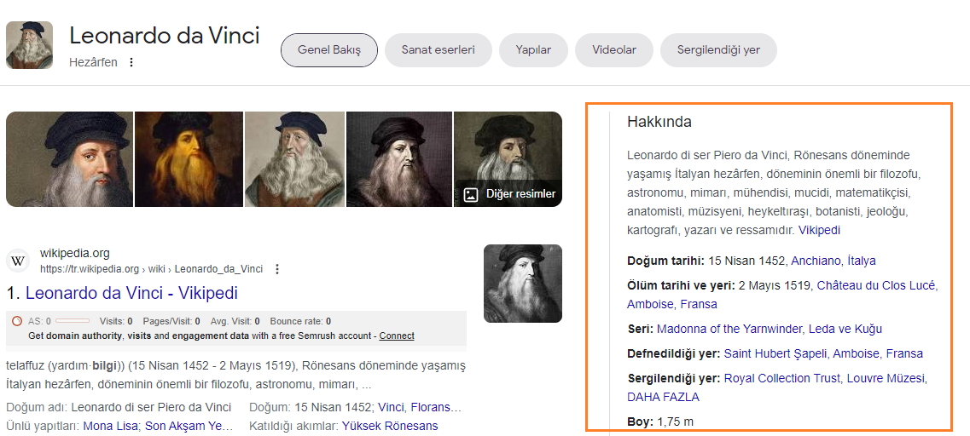Click Doğum adı: Leonardo di ser Piero da Vinci
970x436 pixels.
119,408
